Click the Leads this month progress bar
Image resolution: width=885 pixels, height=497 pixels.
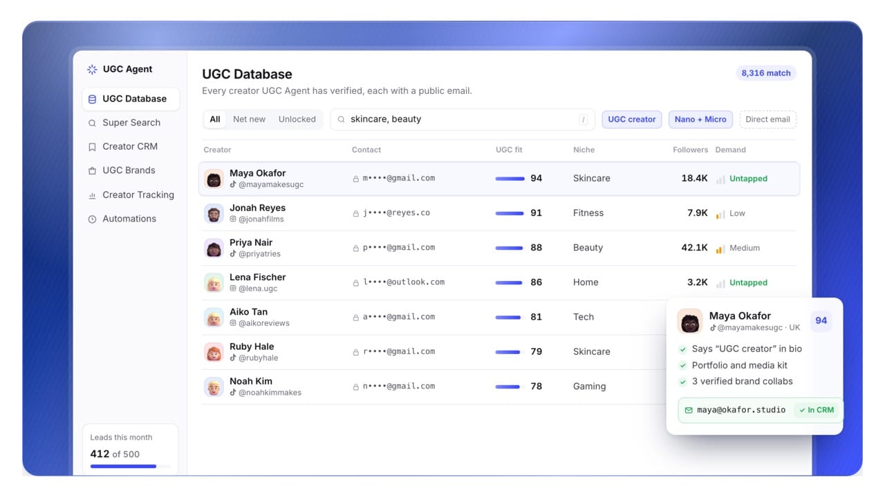tap(130, 467)
